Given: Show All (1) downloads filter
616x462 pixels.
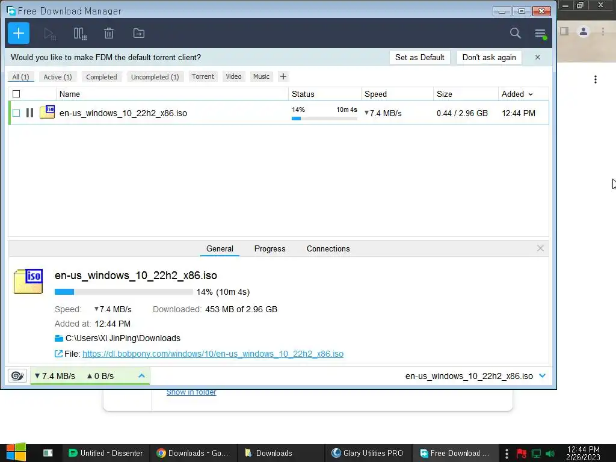Looking at the screenshot, I should (21, 77).
